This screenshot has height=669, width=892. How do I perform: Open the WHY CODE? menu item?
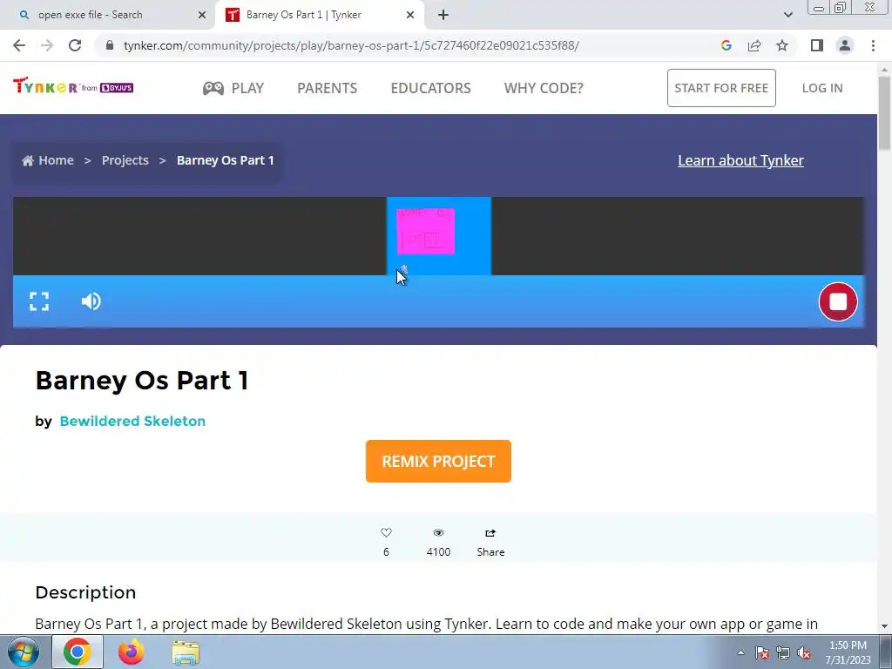click(x=544, y=88)
